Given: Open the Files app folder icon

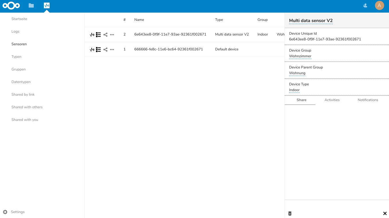Looking at the screenshot, I should pyautogui.click(x=31, y=5).
